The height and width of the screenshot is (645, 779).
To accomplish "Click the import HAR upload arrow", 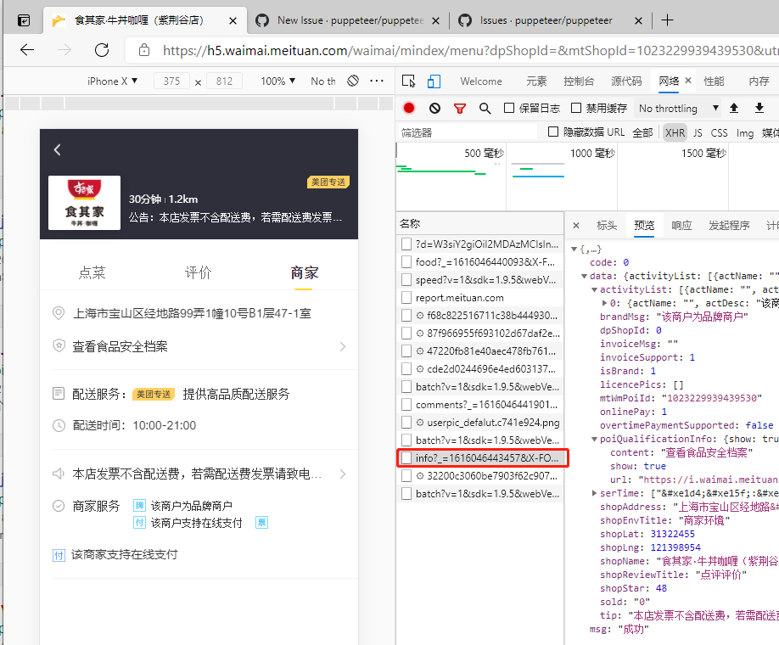I will coord(734,108).
